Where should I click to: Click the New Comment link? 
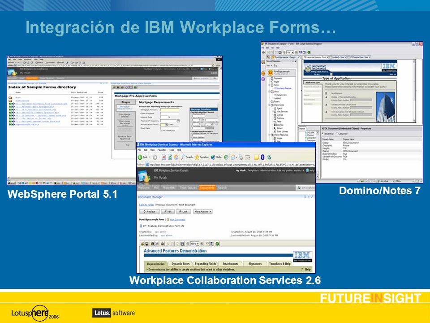click(x=177, y=220)
